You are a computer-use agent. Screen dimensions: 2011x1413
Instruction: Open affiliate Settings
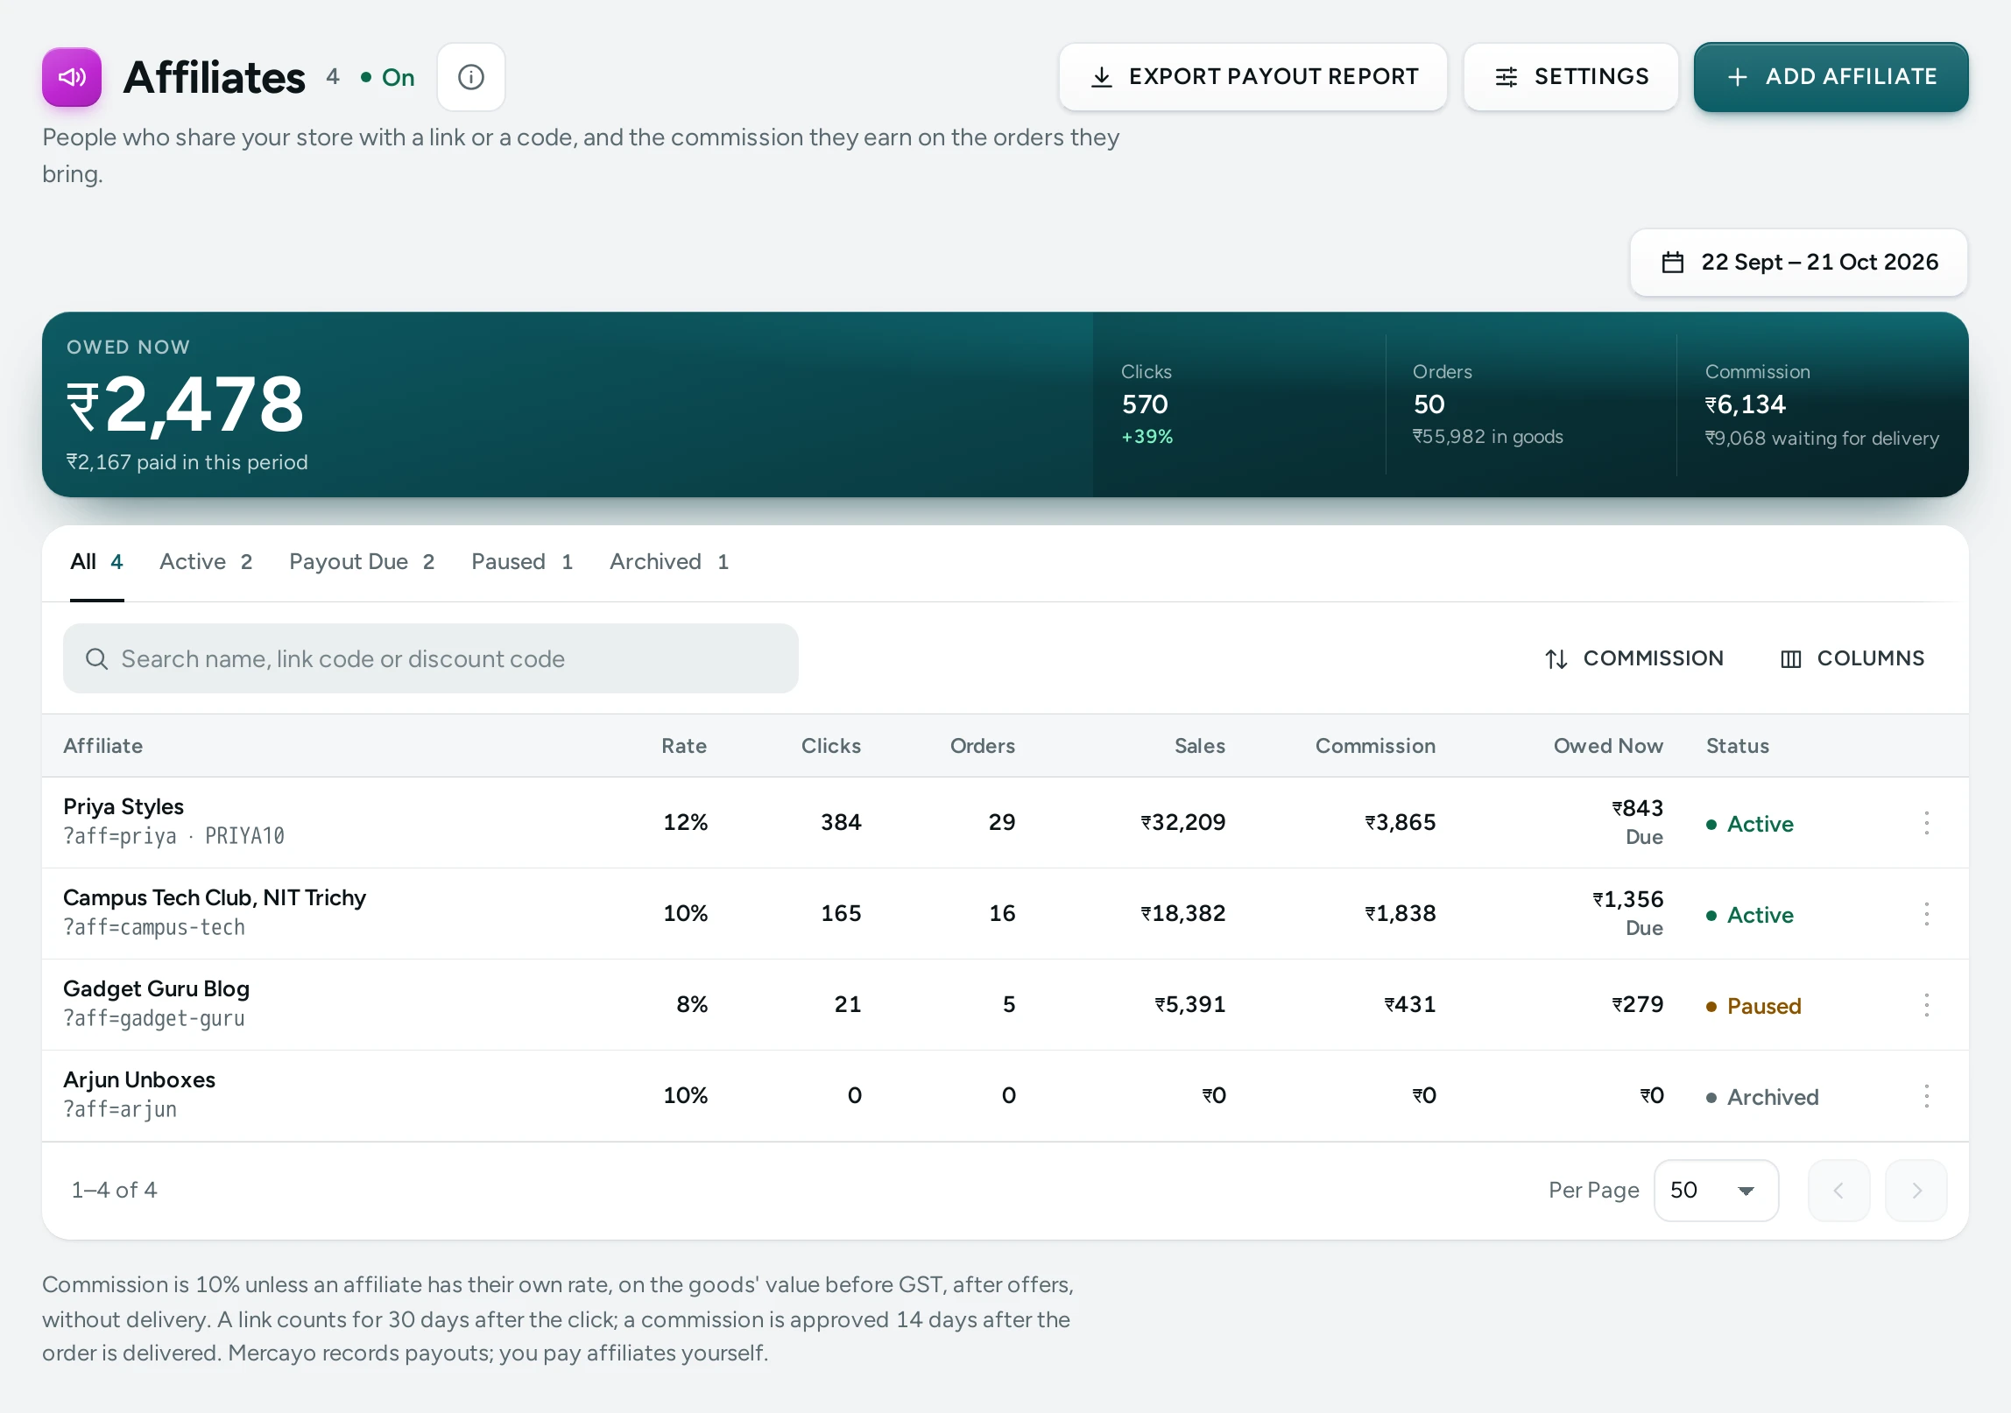[x=1571, y=77]
